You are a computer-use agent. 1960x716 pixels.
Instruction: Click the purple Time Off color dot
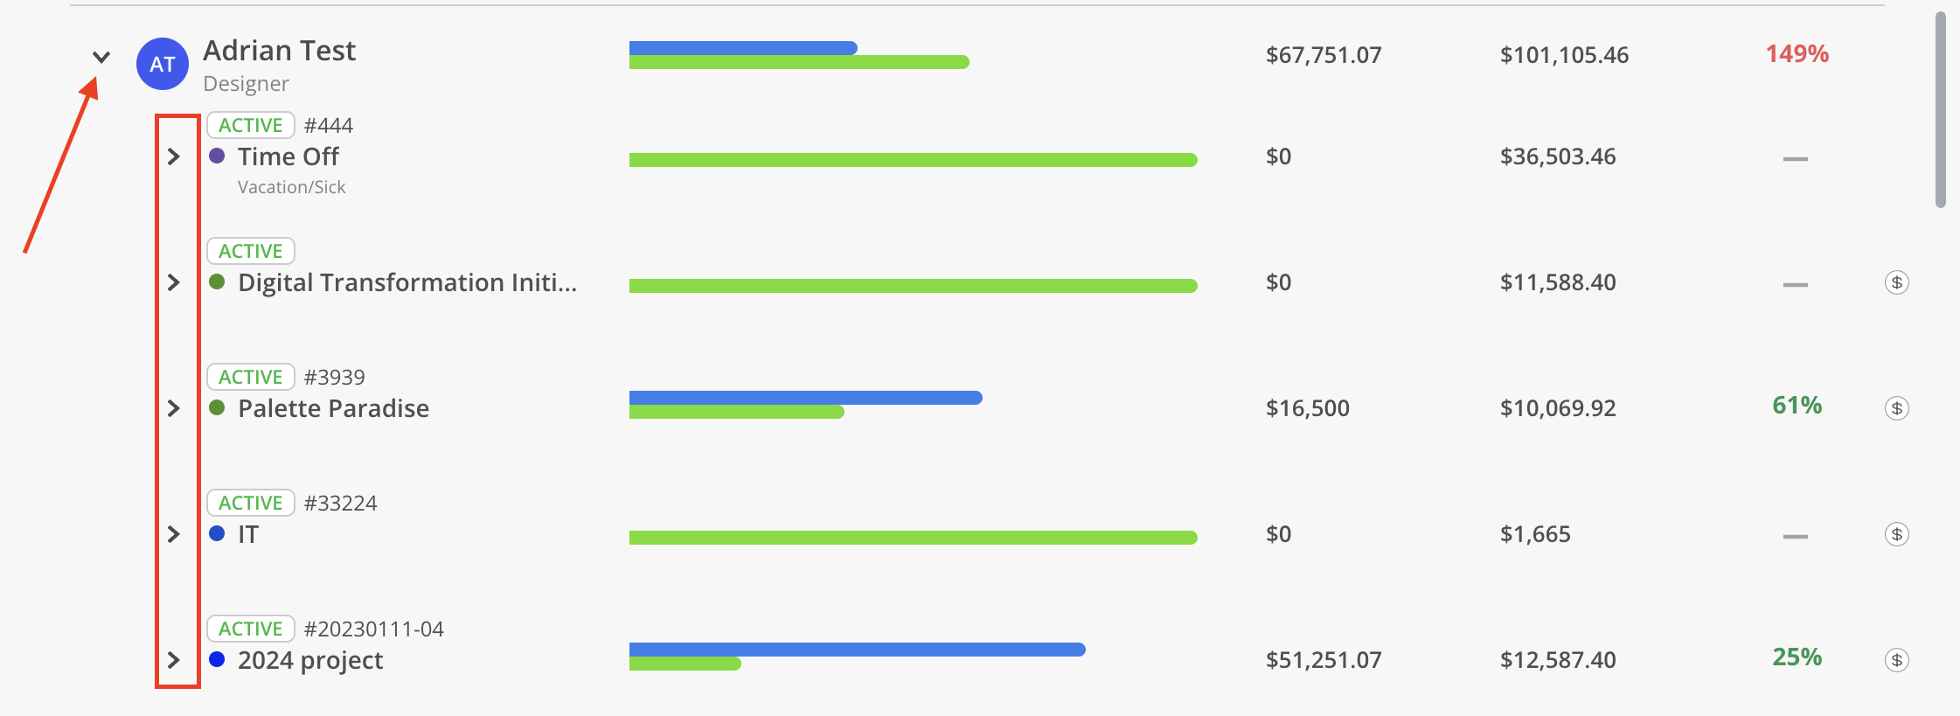217,156
